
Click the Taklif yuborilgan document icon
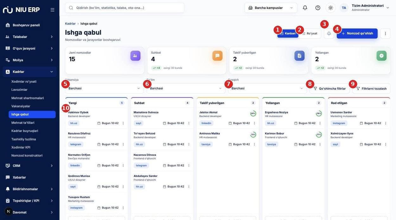pyautogui.click(x=299, y=56)
